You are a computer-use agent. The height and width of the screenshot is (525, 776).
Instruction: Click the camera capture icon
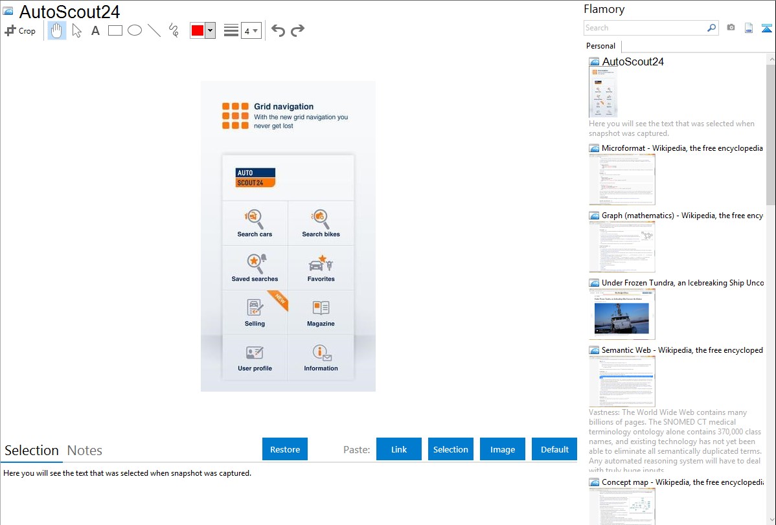pos(731,27)
